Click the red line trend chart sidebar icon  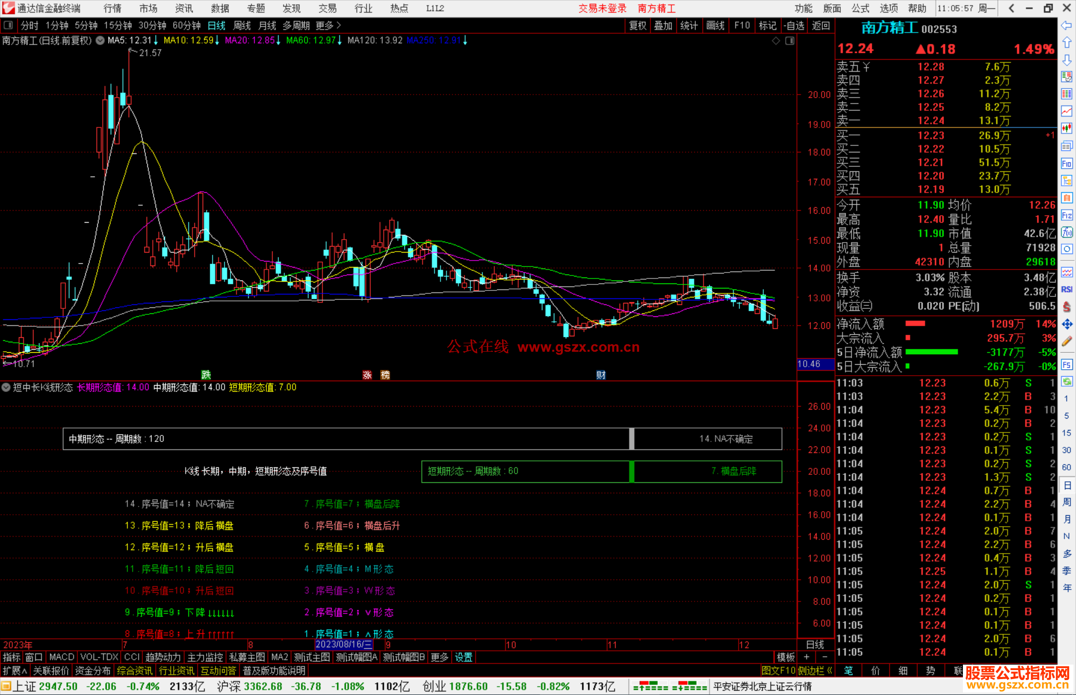click(1067, 111)
